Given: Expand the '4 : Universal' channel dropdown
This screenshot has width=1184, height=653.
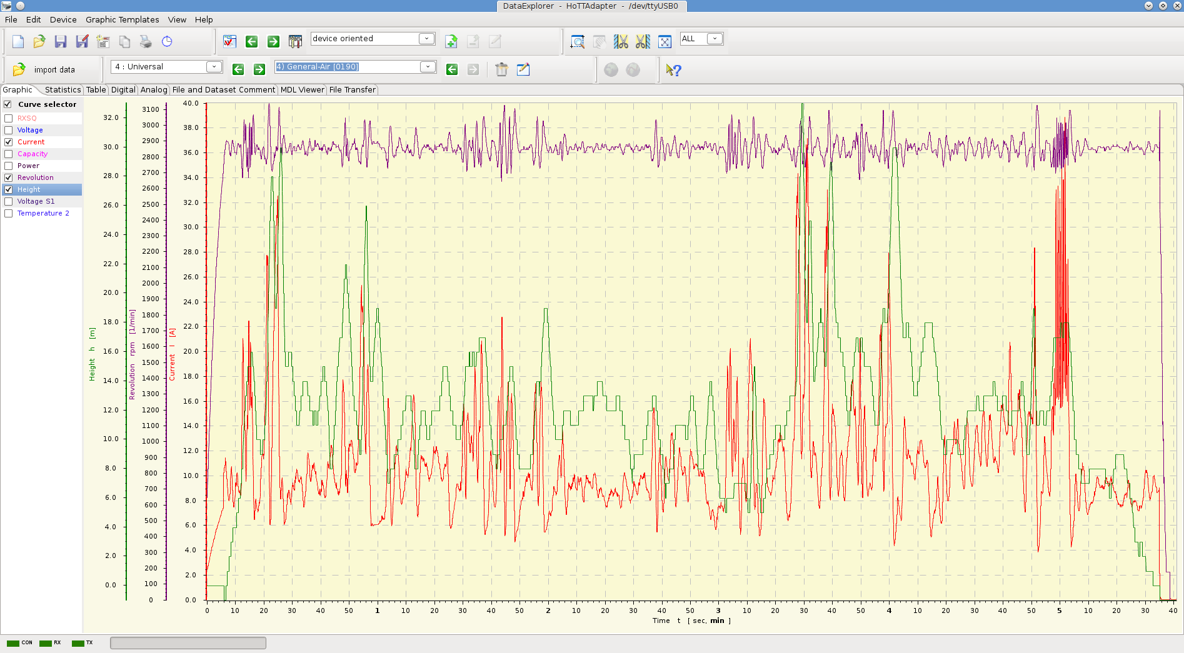Looking at the screenshot, I should coord(214,67).
